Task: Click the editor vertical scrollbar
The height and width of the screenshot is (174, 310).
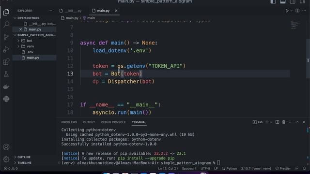Action: [x=308, y=59]
